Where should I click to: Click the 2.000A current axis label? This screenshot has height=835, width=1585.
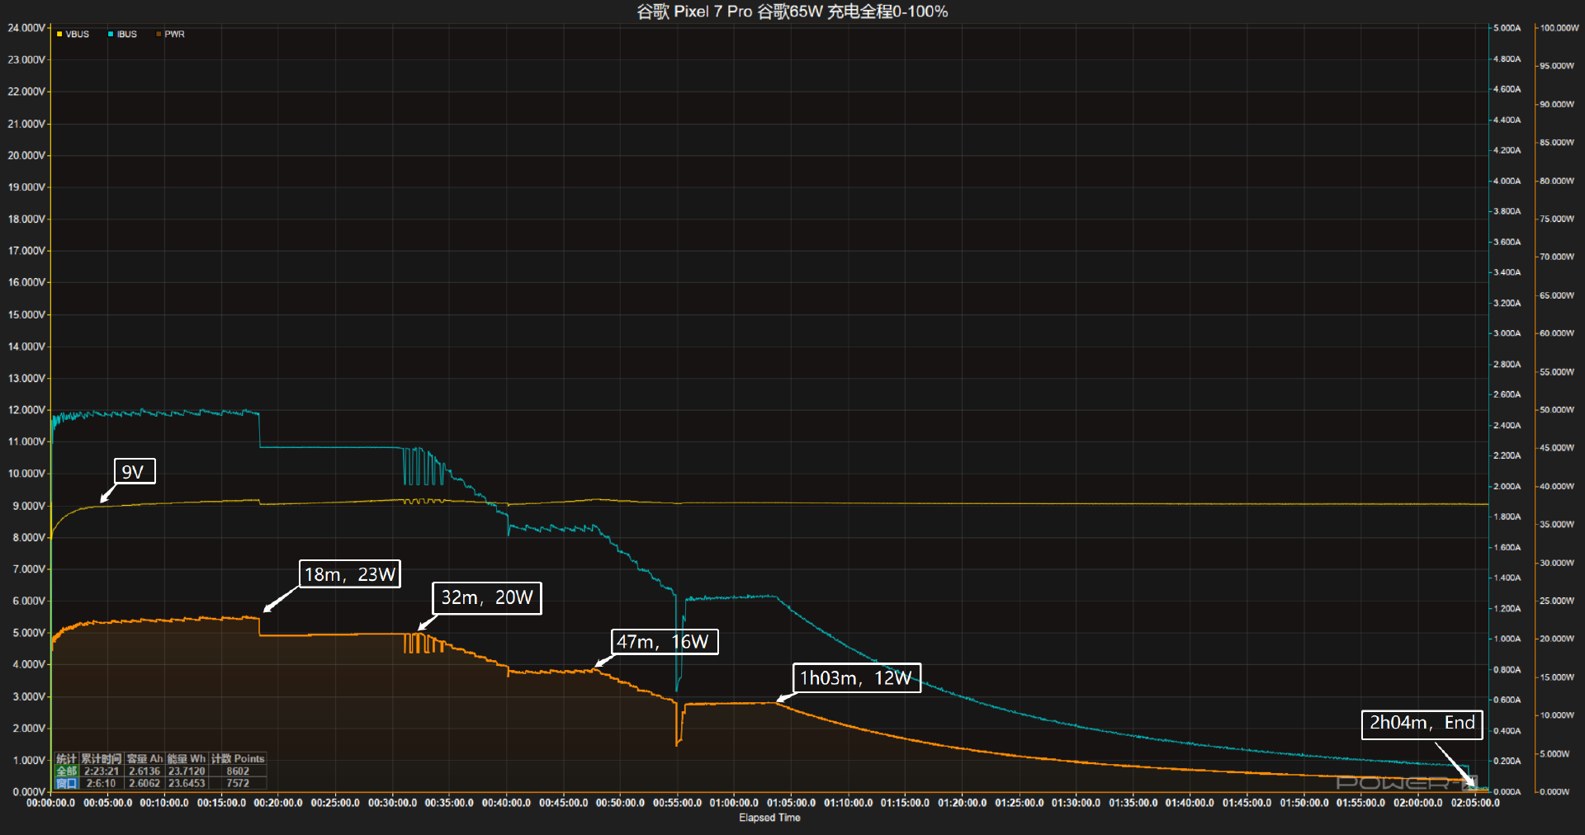(x=1507, y=486)
